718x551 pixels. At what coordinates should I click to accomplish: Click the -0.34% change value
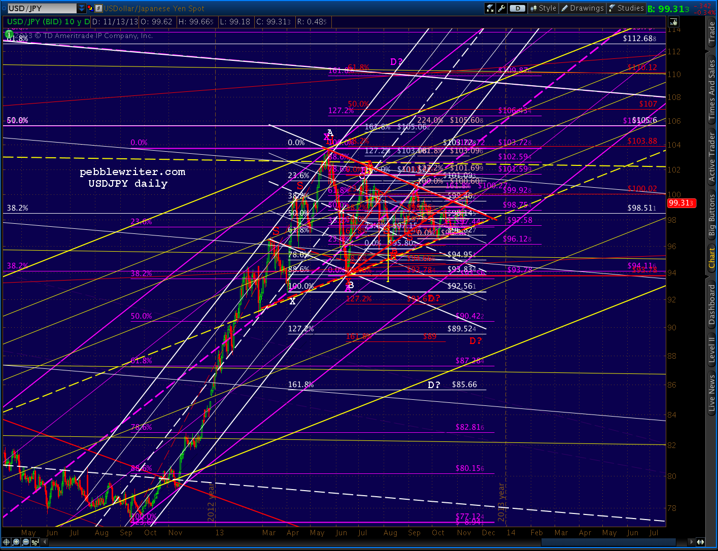point(705,12)
